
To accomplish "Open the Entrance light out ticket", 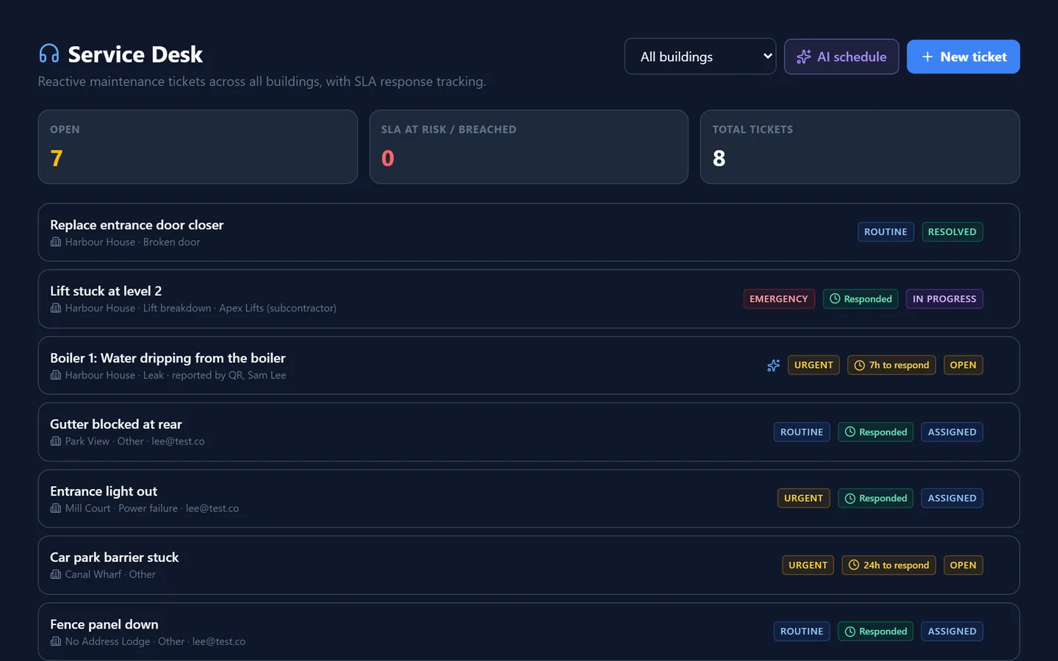I will coord(529,498).
